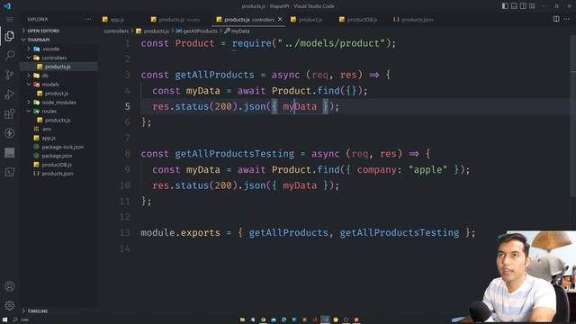
Task: Toggle the secondary side bar layout icon
Action: (523, 6)
